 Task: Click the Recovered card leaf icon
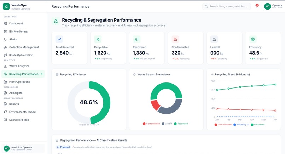coord(136,39)
